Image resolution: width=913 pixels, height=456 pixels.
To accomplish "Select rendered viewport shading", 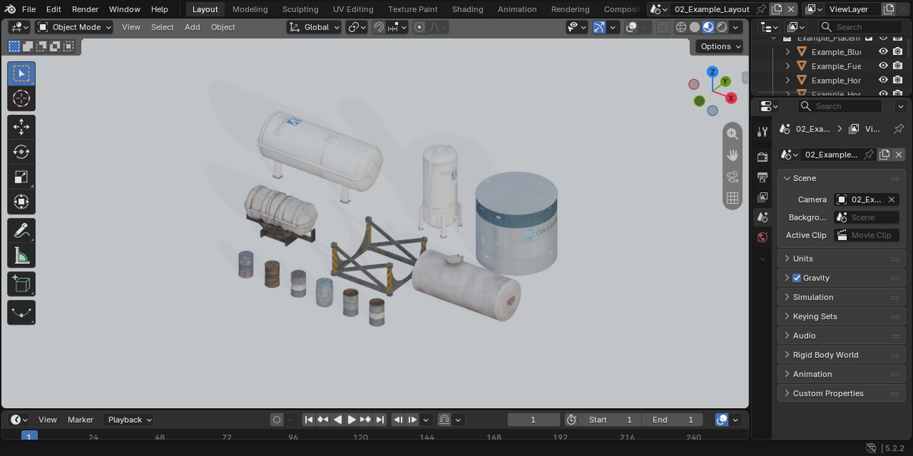I will pyautogui.click(x=722, y=27).
